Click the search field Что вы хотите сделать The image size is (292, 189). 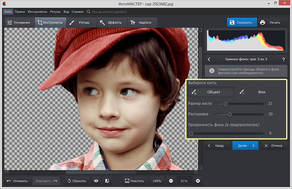click(113, 12)
